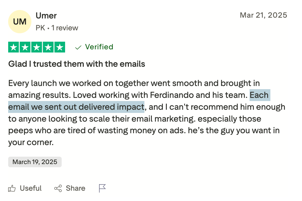Click the Share network icon
The width and height of the screenshot is (302, 201).
58,188
